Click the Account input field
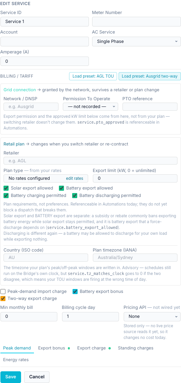This screenshot has width=181, height=383. point(44,41)
